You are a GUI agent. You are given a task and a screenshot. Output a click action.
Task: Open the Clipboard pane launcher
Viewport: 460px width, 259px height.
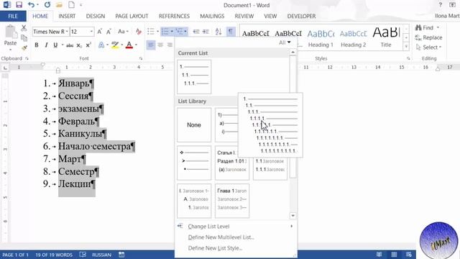(27, 58)
